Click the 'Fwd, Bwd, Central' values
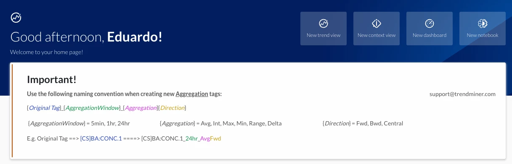 coord(380,123)
